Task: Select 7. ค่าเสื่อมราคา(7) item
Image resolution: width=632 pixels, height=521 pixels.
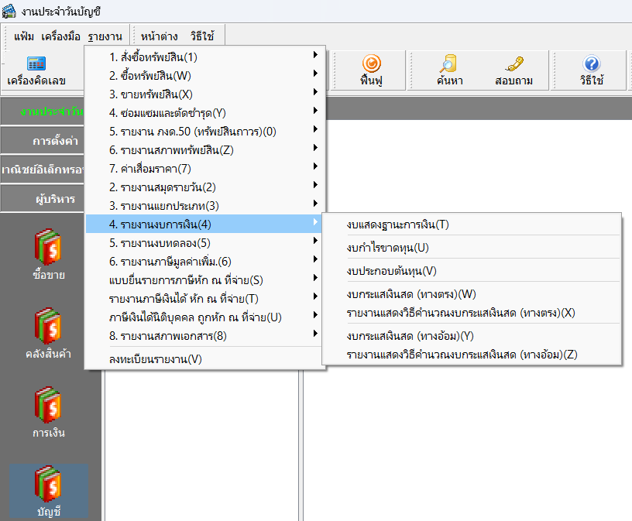Action: click(205, 169)
